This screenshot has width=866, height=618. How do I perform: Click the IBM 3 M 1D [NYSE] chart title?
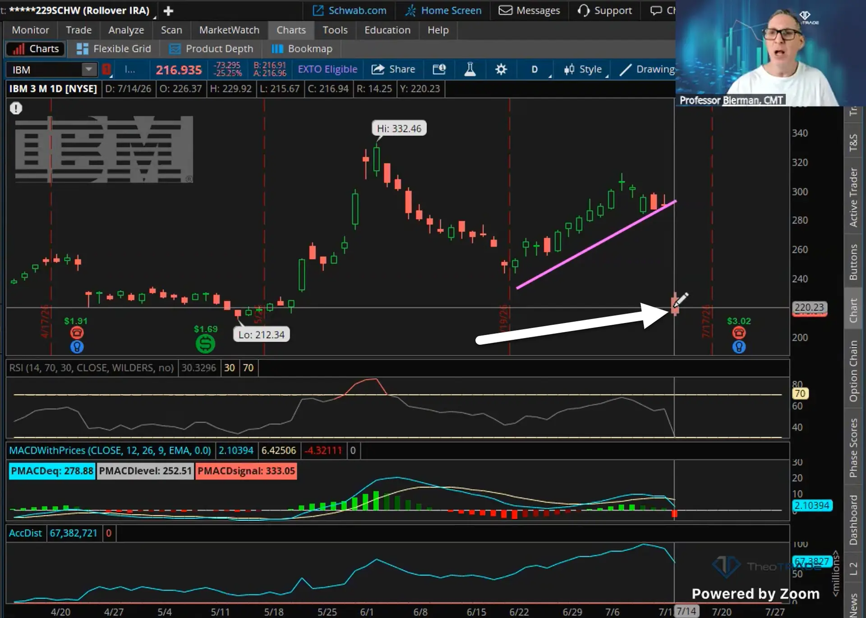(53, 88)
